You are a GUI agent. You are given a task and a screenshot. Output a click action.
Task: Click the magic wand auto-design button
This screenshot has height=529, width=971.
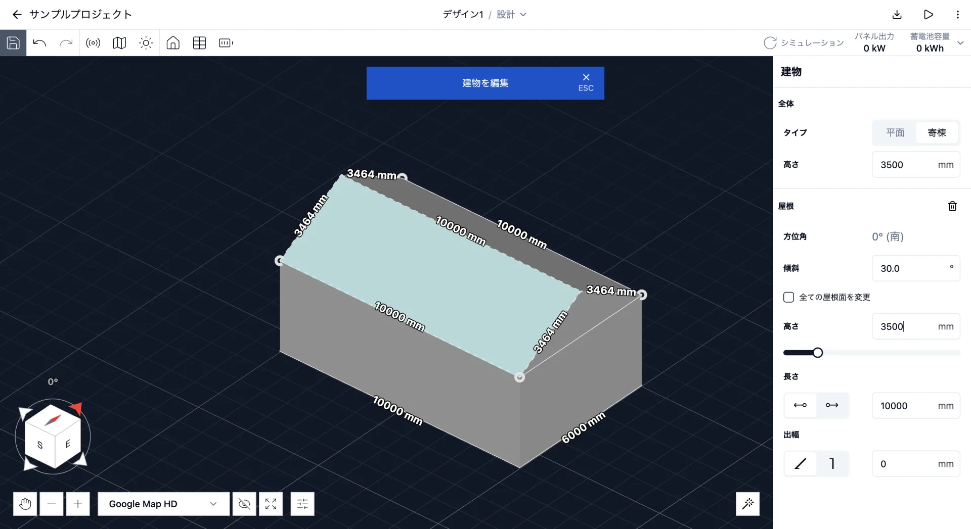coord(748,504)
